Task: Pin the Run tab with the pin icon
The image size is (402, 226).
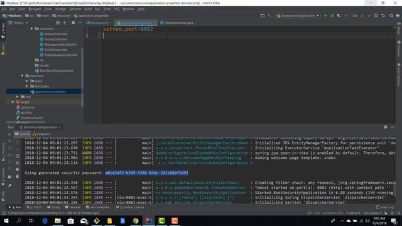Action: pos(10,185)
